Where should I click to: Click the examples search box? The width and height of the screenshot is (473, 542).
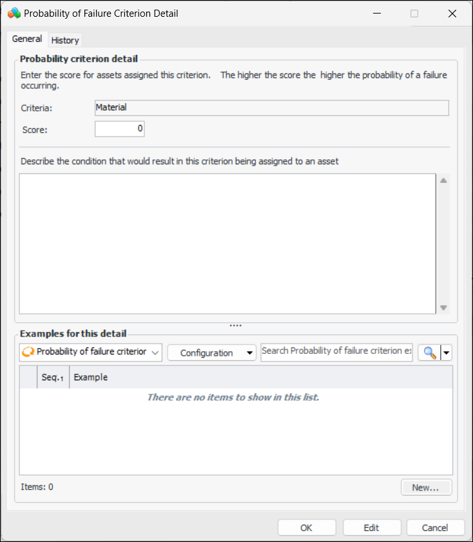click(x=336, y=351)
